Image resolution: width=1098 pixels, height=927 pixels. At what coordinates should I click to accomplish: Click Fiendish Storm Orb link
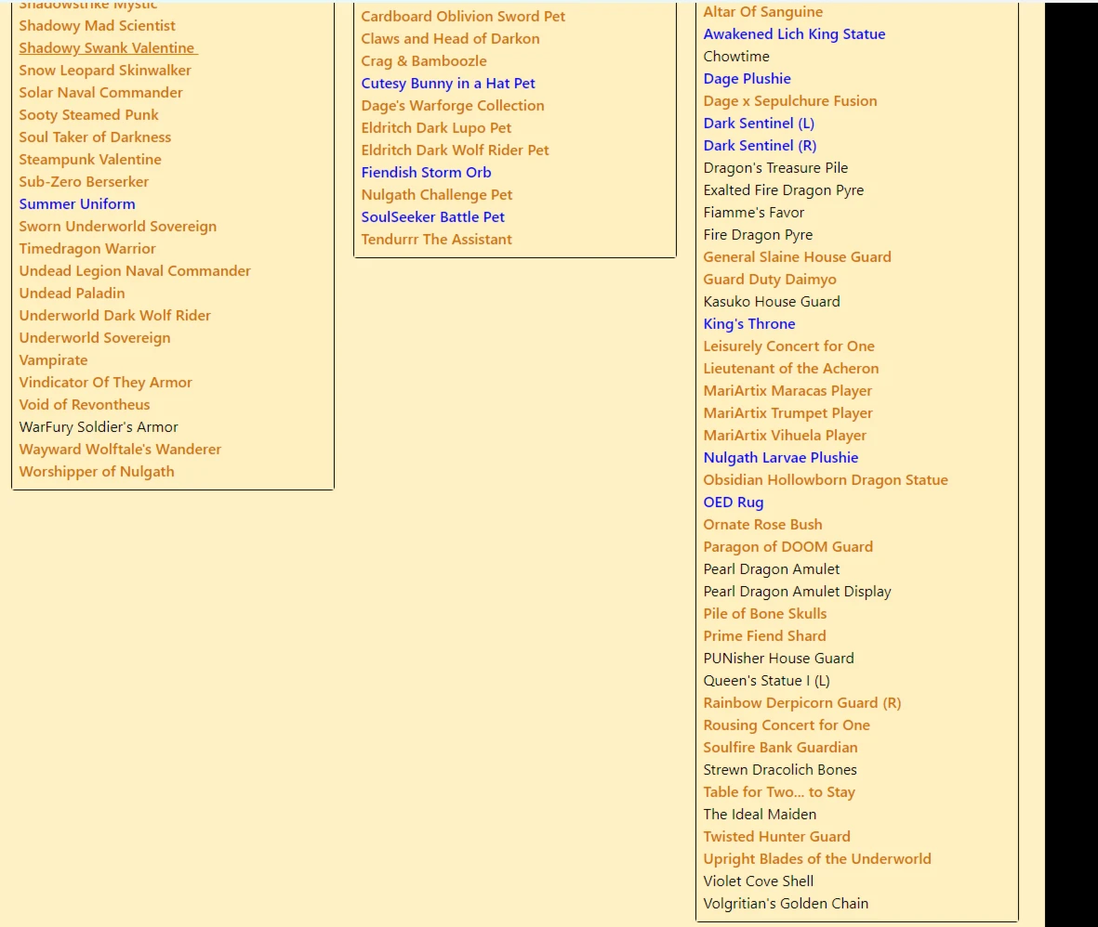[x=426, y=173]
